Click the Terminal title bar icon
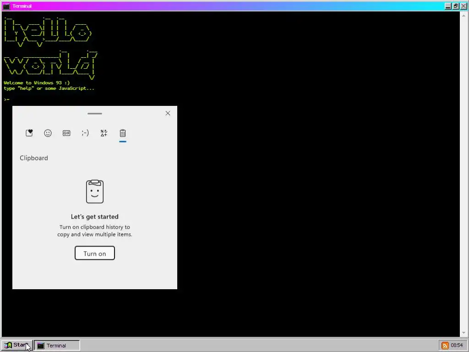Viewport: 469px width, 352px height. click(6, 6)
